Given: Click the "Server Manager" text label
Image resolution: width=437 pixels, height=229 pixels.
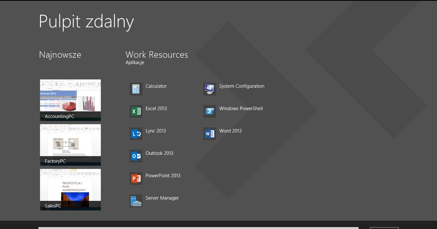Looking at the screenshot, I should coord(162,198).
